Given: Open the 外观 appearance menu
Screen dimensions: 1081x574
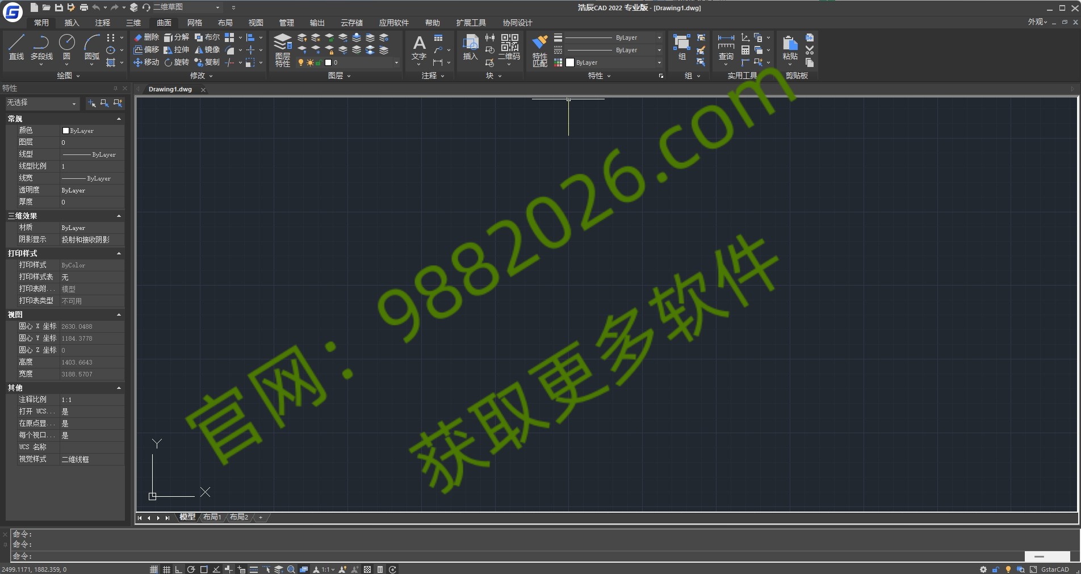Looking at the screenshot, I should coord(1037,22).
